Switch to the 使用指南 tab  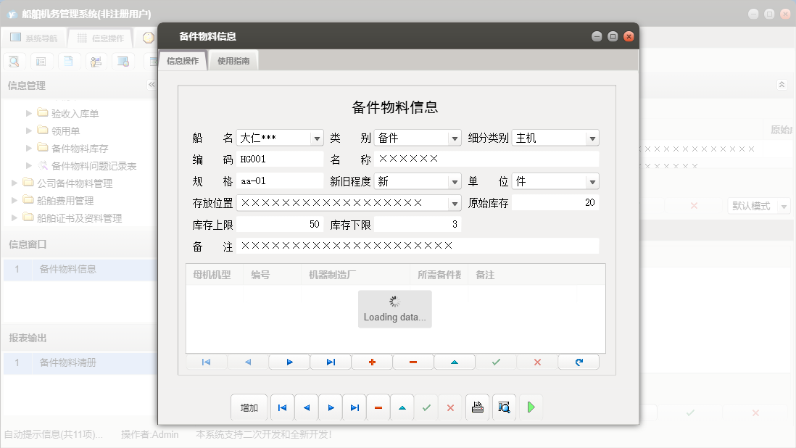(233, 61)
